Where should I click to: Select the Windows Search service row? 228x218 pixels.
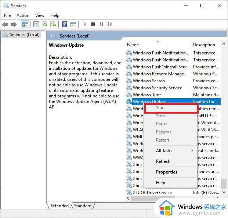173,81
